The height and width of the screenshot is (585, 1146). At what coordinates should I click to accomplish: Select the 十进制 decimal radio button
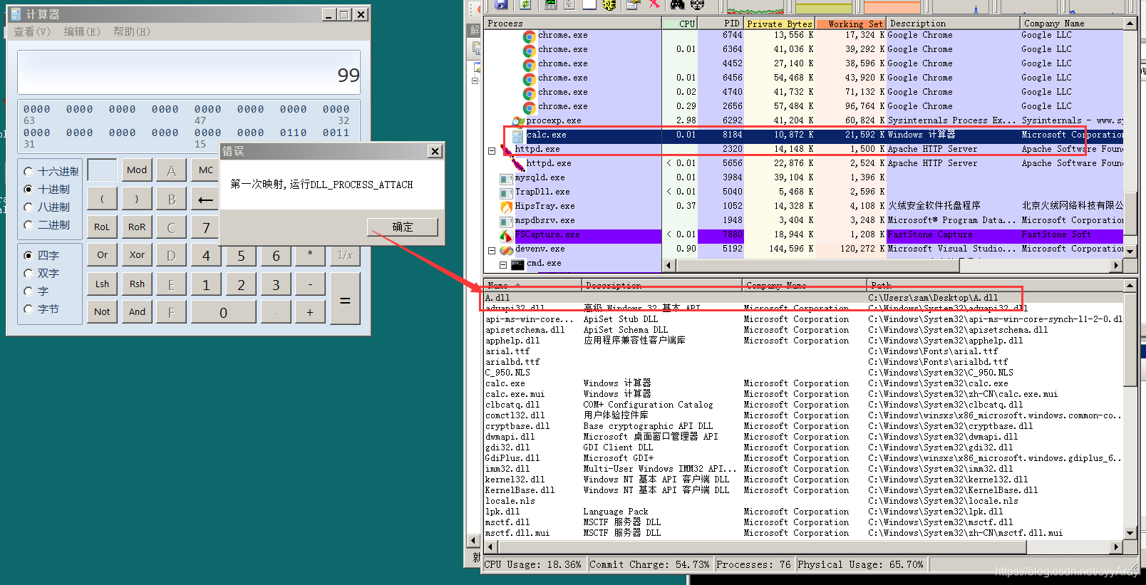29,190
